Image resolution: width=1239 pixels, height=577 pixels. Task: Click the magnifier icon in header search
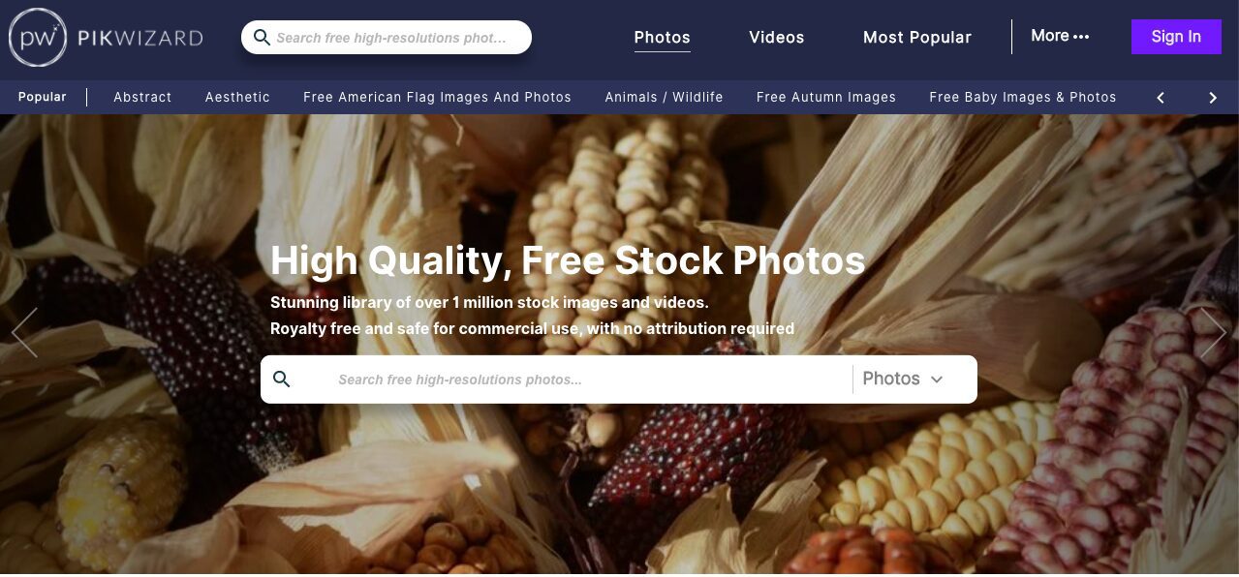pyautogui.click(x=262, y=38)
